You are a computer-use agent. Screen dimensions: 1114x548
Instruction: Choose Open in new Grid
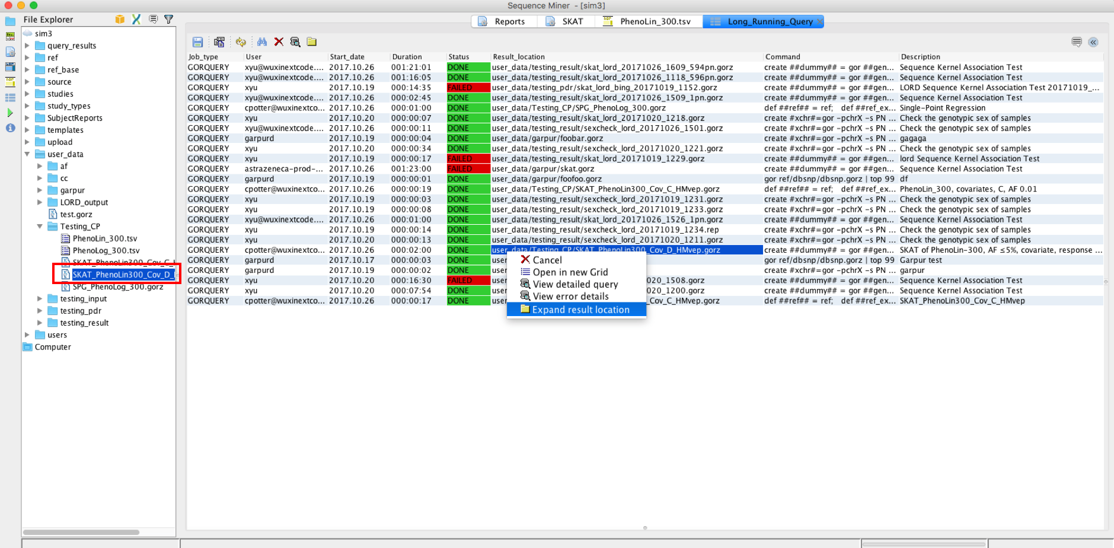click(x=576, y=272)
